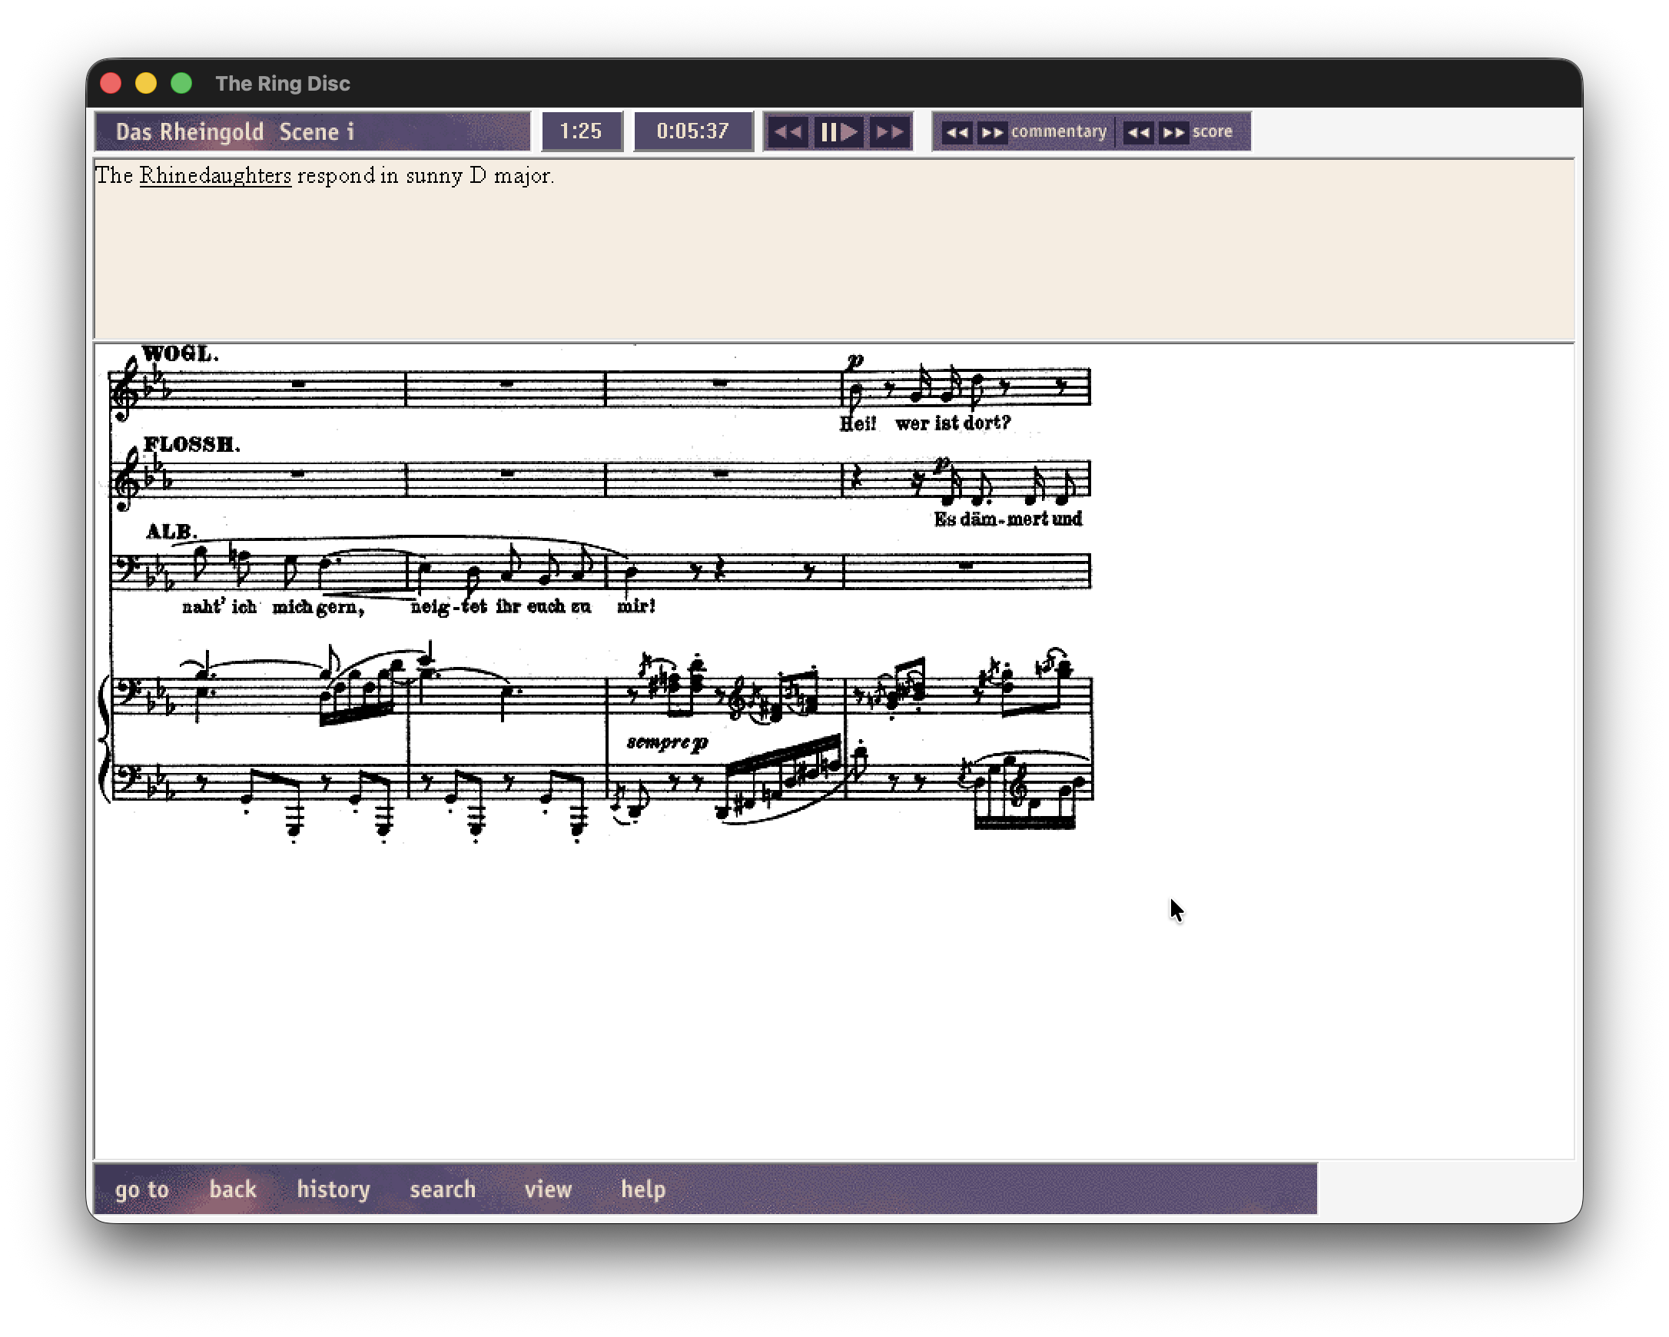Go to next commentary entry
Screen dimensions: 1669x1337
[x=992, y=132]
